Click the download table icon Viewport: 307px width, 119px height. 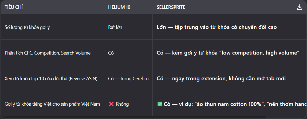click(x=300, y=7)
